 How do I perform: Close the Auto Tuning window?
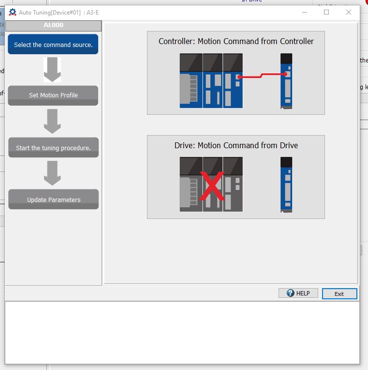(349, 12)
